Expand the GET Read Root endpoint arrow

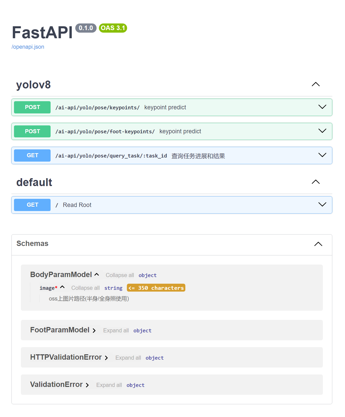(322, 204)
